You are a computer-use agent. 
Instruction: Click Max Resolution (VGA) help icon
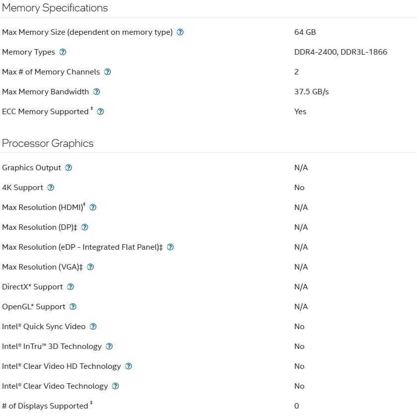[90, 267]
